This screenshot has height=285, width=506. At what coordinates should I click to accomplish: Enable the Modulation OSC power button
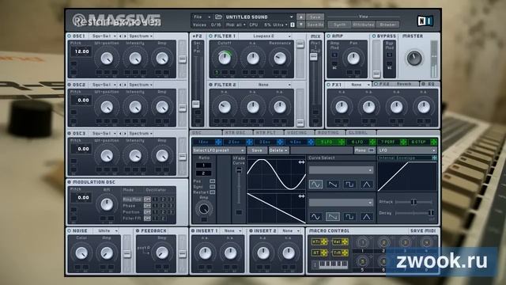[69, 182]
